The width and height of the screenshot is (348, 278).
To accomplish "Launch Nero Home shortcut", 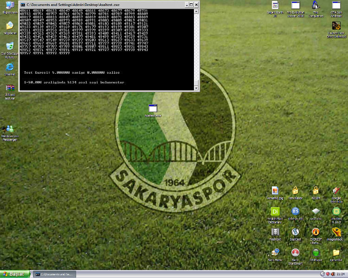I will (275, 255).
